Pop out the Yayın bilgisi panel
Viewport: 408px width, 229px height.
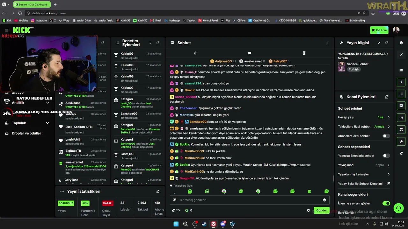[387, 43]
